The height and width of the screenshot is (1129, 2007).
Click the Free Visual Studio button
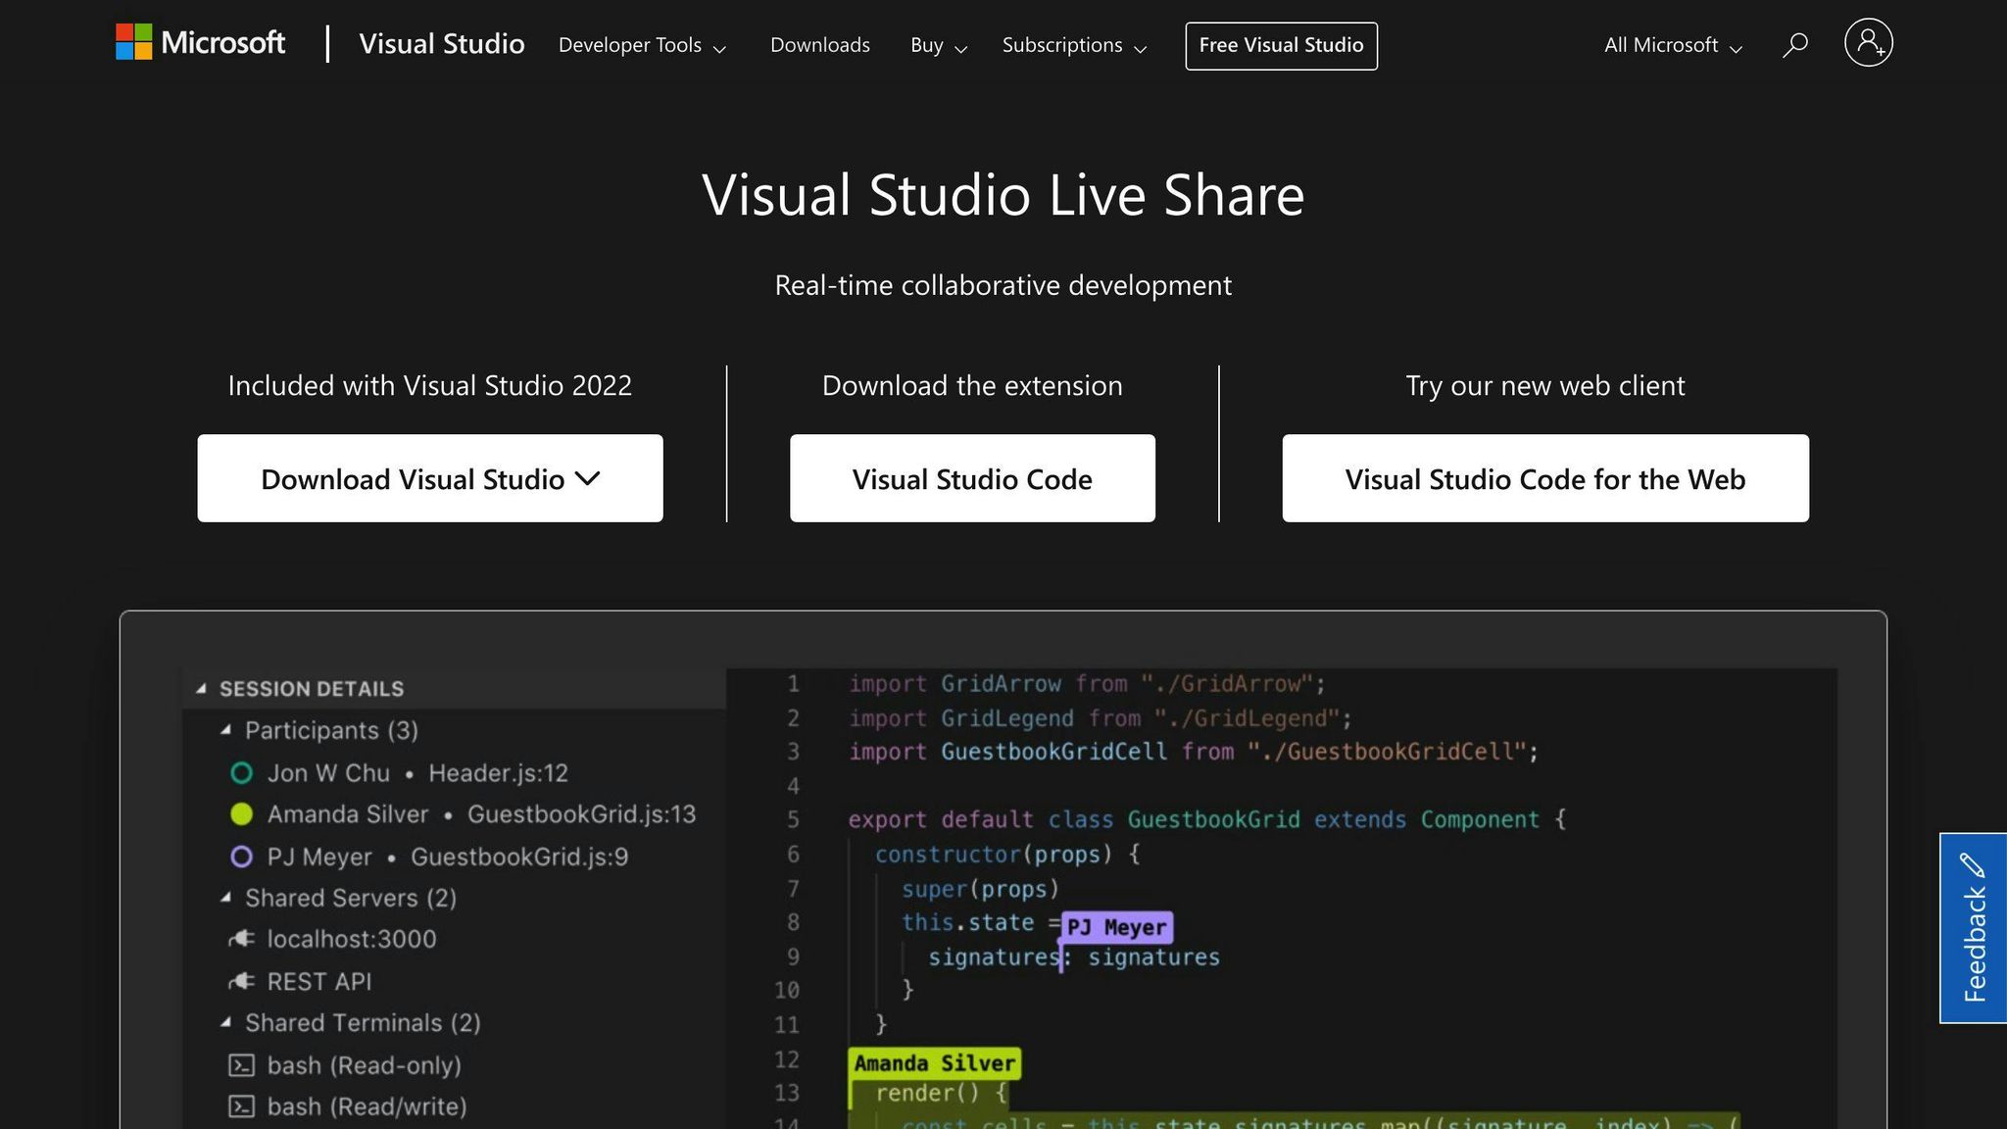click(1281, 45)
